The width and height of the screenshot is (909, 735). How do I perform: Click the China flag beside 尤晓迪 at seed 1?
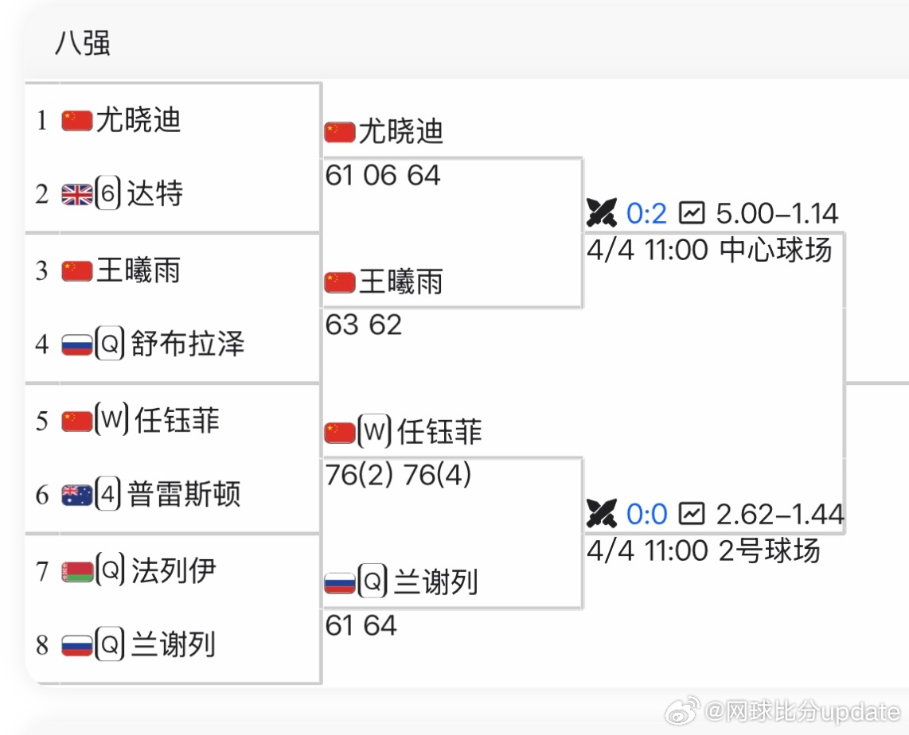76,120
